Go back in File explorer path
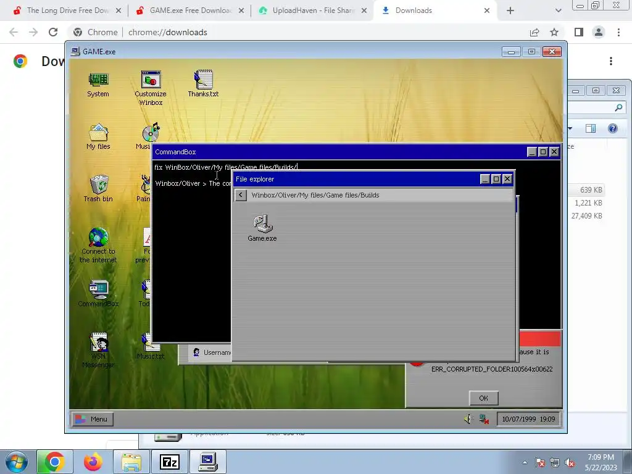This screenshot has width=632, height=474. point(241,195)
